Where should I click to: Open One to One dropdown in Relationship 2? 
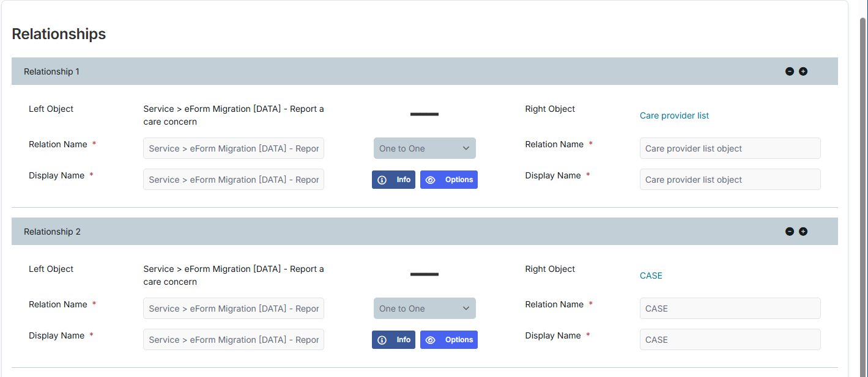click(x=425, y=309)
